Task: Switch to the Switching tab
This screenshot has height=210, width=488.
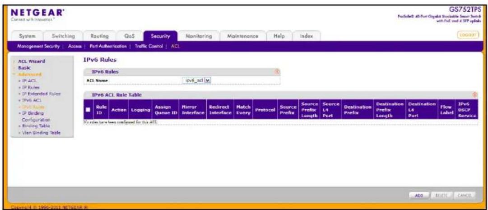Action: click(63, 36)
